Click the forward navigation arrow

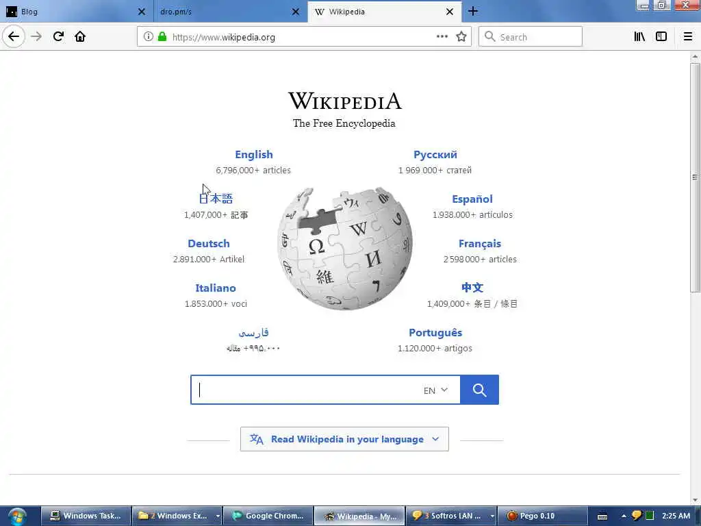click(x=36, y=37)
